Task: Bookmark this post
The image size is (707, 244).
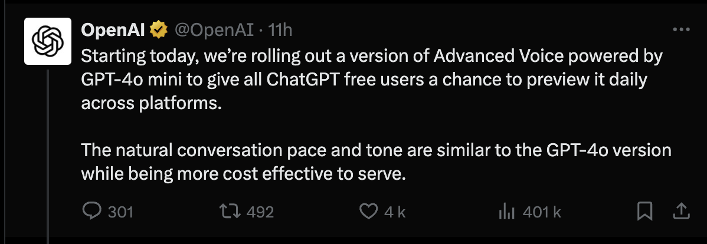Action: pos(645,211)
